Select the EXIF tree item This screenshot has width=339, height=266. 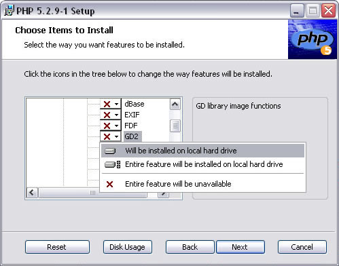[x=132, y=115]
